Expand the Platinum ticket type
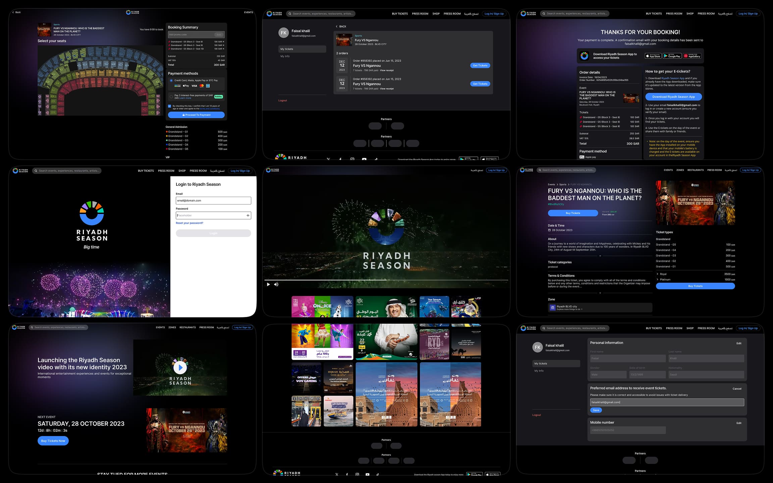This screenshot has height=483, width=773. (657, 279)
